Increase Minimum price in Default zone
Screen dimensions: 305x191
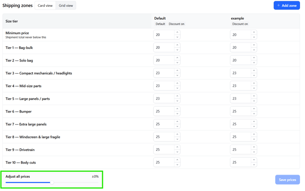coord(177,32)
